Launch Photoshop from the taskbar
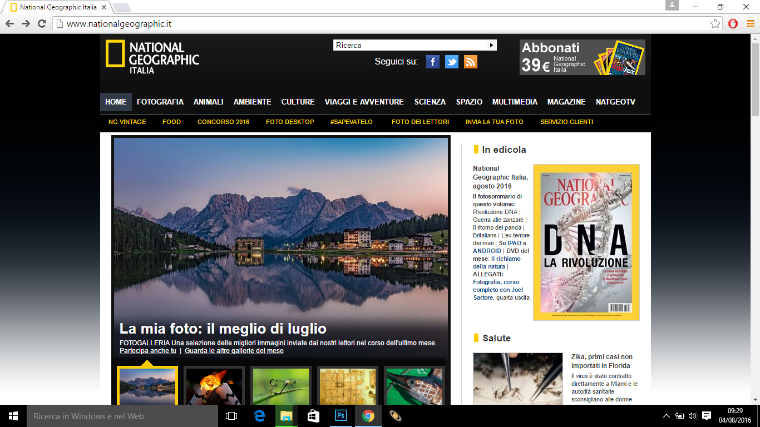 click(x=340, y=415)
